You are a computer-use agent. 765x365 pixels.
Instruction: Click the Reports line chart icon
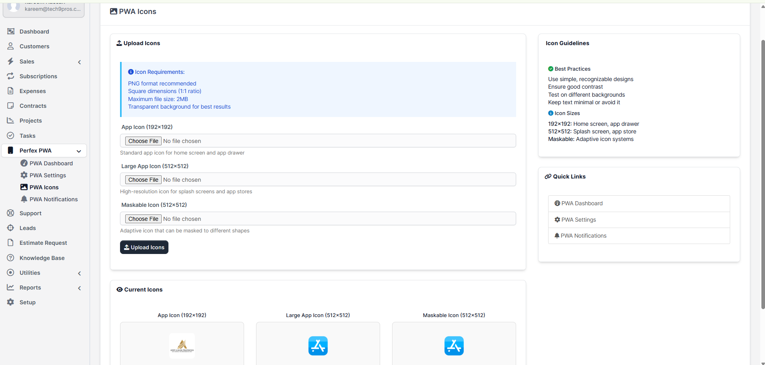coord(11,287)
